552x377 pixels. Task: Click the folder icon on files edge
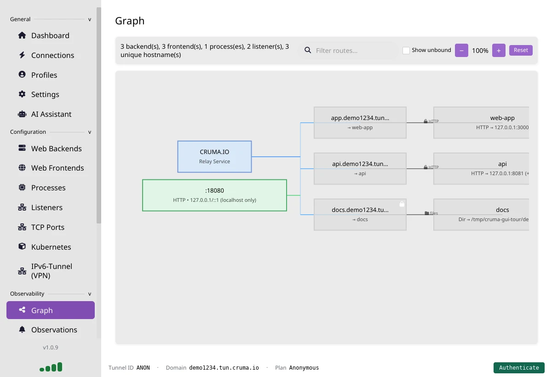point(427,213)
